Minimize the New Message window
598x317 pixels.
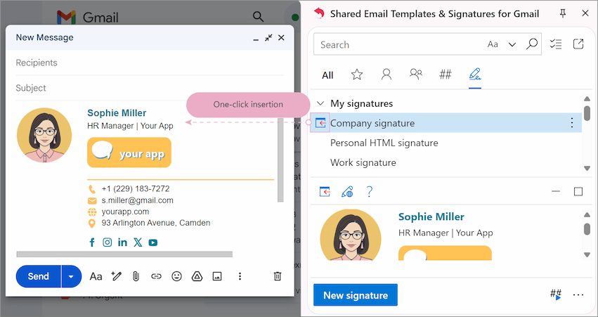[256, 39]
